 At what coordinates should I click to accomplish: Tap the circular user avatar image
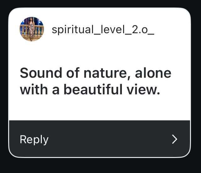tap(32, 29)
